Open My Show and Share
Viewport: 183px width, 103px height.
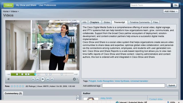[x=26, y=5]
